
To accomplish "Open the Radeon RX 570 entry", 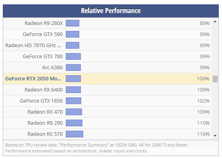I will [x=45, y=134].
